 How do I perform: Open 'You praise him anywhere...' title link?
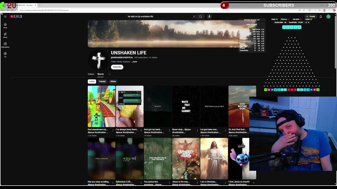(x=154, y=183)
